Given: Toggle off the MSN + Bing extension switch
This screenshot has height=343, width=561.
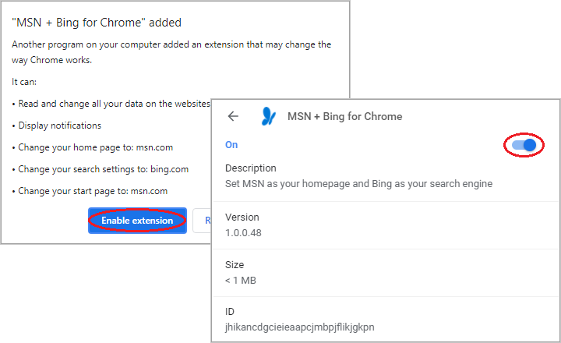Looking at the screenshot, I should [x=524, y=145].
